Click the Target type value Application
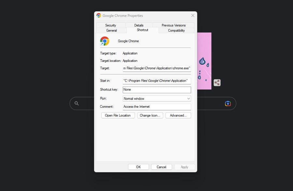Viewport: 293px width, 191px height. [130, 53]
